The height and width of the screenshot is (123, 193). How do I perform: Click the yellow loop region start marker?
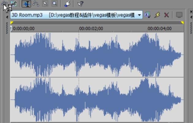tap(12, 23)
